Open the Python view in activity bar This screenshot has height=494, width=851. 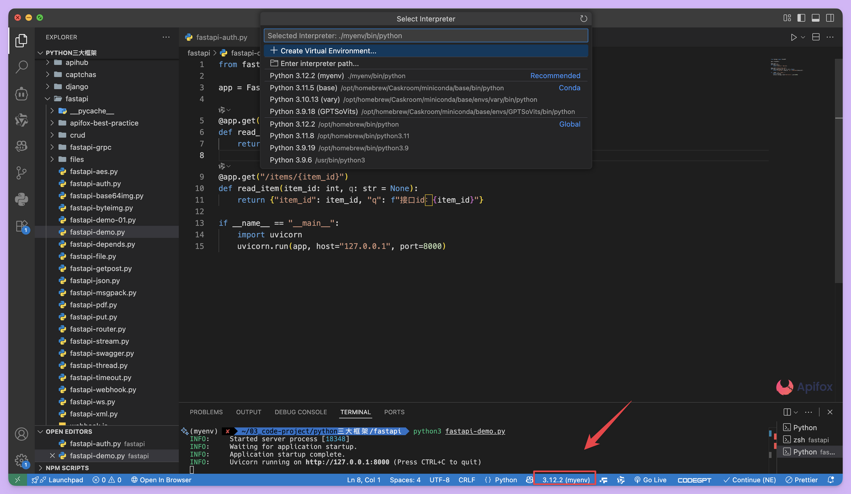click(21, 199)
